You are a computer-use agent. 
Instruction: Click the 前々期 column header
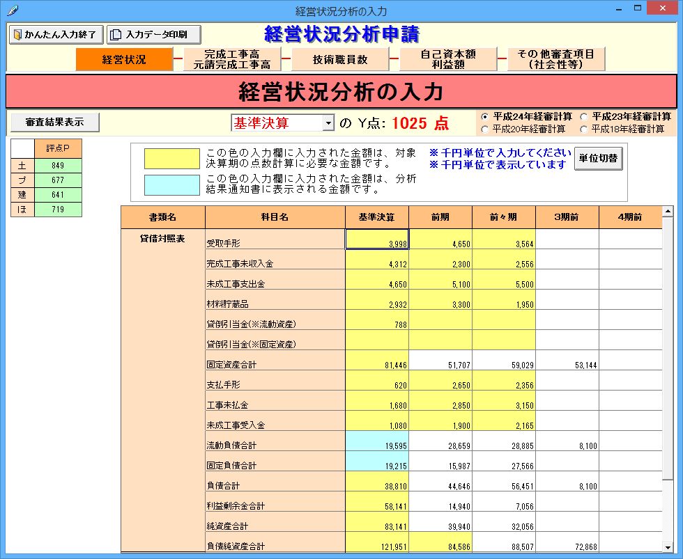[x=503, y=217]
